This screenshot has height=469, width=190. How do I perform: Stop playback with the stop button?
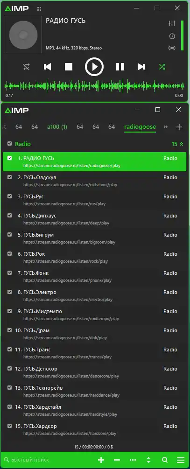(69, 67)
